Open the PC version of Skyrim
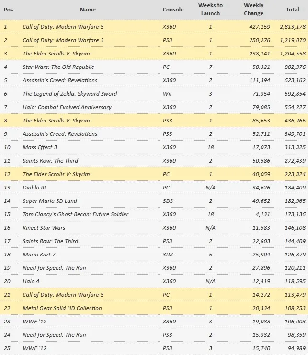Screen dimensions: 308x355 point(56,174)
